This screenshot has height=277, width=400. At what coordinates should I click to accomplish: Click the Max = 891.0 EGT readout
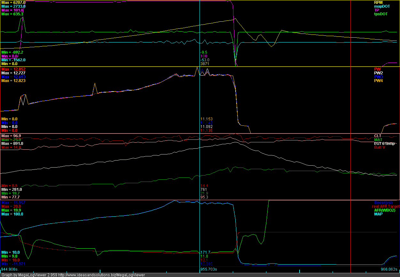[12, 144]
